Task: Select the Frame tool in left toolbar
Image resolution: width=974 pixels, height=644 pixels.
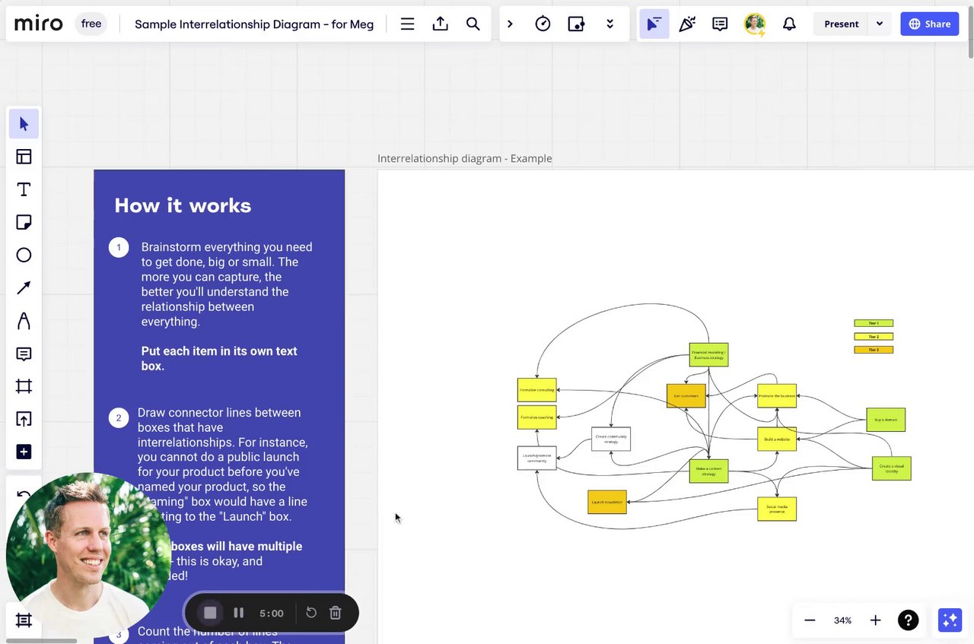Action: pos(24,386)
